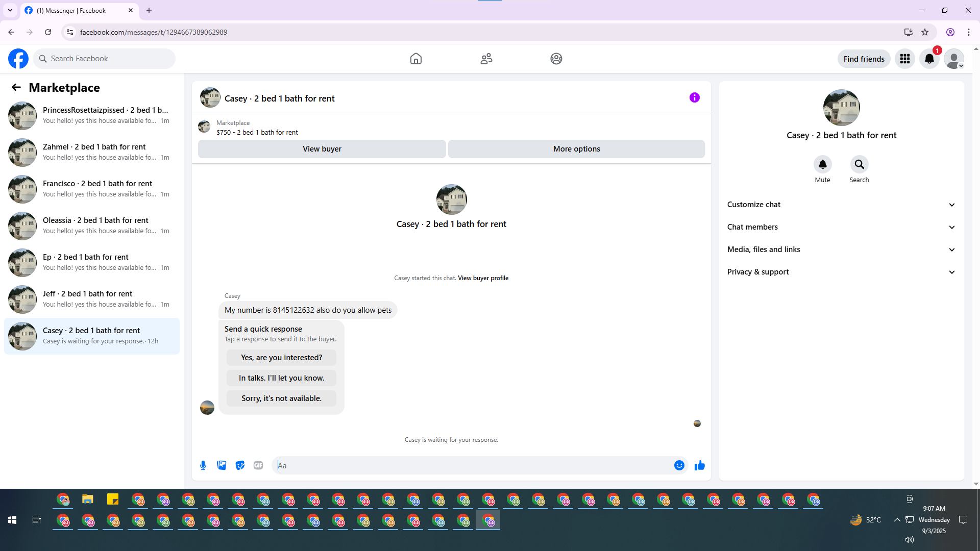Viewport: 980px width, 551px height.
Task: Navigate back in the browser
Action: [11, 32]
